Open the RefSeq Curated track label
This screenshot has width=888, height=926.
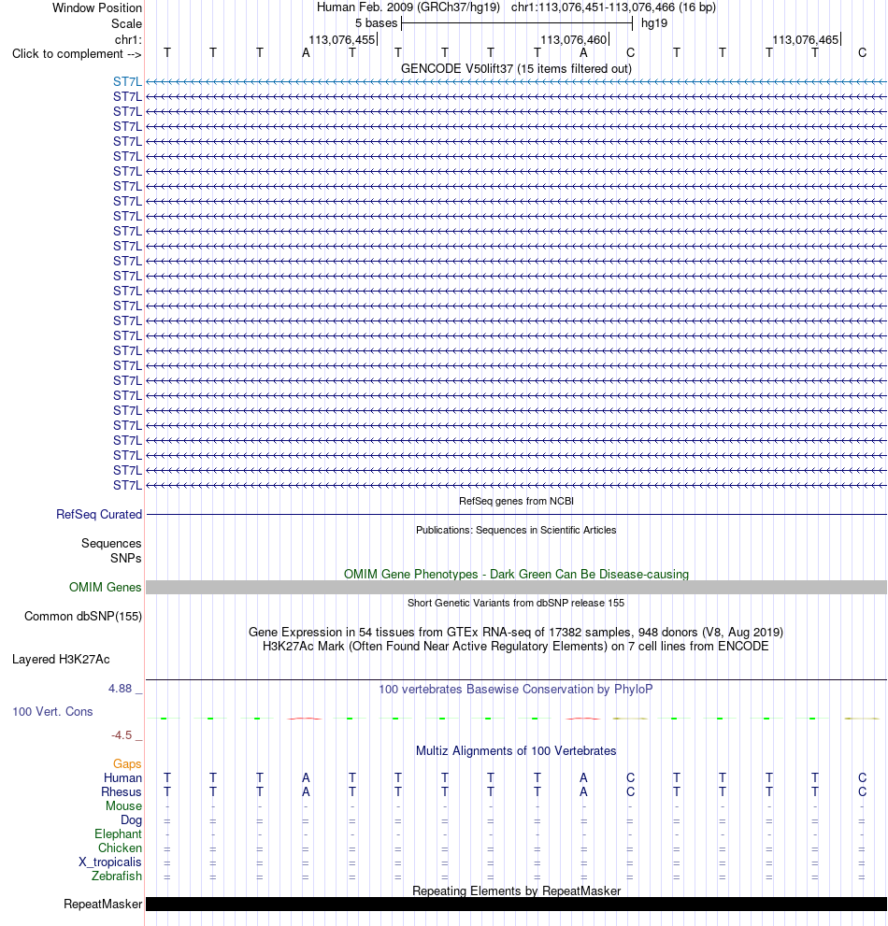point(99,514)
